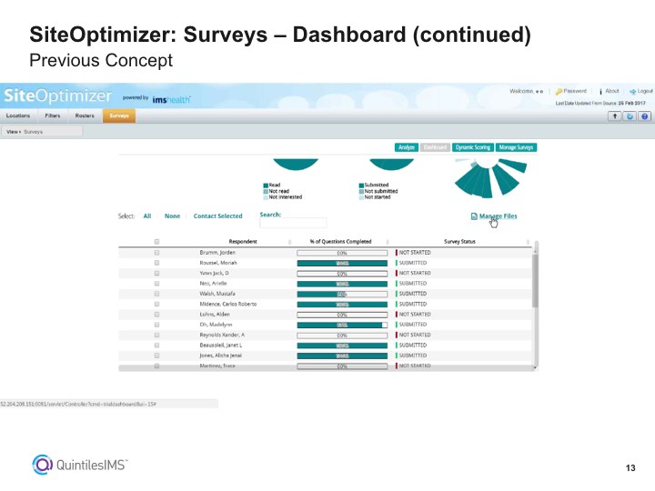Click progress bar for Oh, Madelynn
This screenshot has width=655, height=491.
pyautogui.click(x=342, y=325)
